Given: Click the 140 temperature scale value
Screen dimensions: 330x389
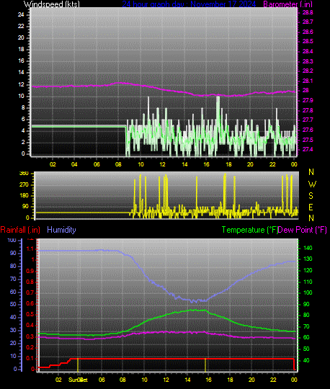Looking at the screenshot, I should 308,248.
